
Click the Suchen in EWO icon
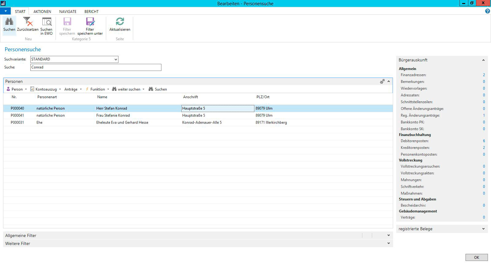[x=47, y=22]
